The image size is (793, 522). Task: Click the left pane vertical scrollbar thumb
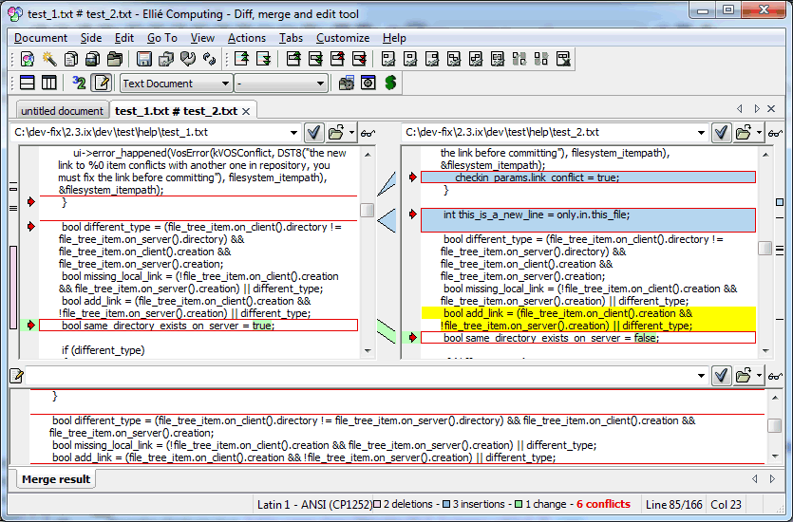point(367,210)
